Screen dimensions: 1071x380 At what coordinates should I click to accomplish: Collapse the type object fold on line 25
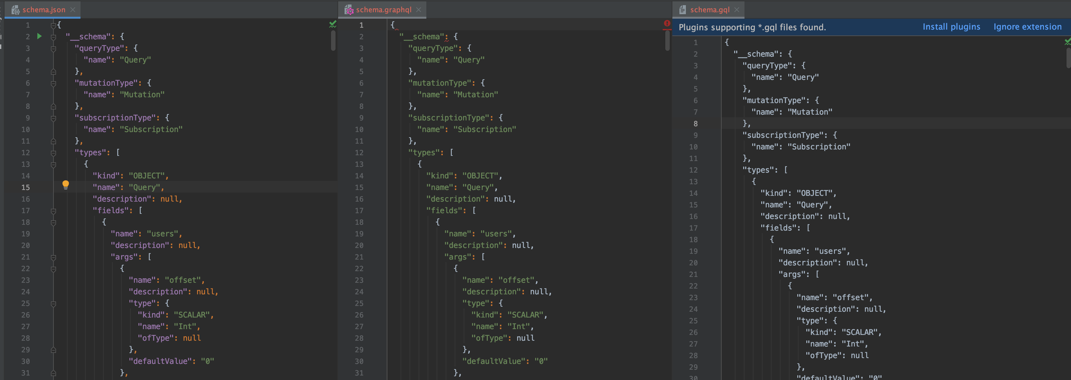[53, 304]
